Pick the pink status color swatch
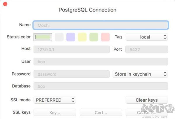The image size is (175, 119). (x=105, y=37)
